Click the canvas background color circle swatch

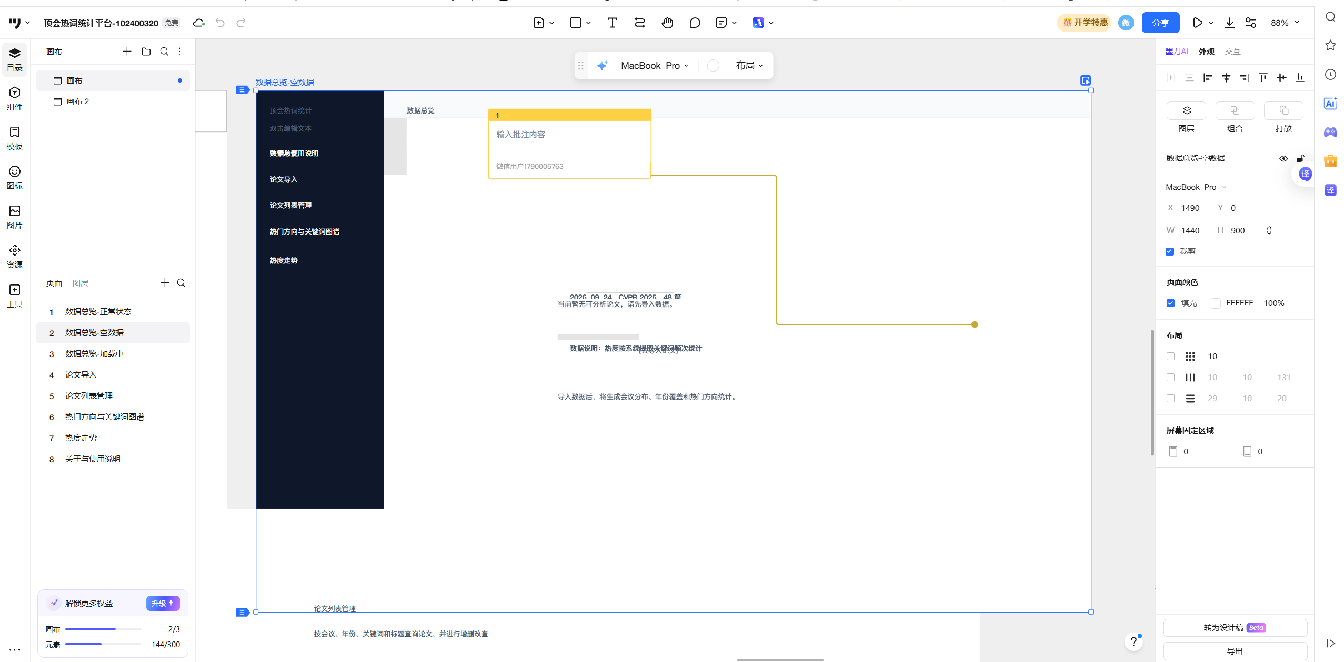tap(713, 66)
